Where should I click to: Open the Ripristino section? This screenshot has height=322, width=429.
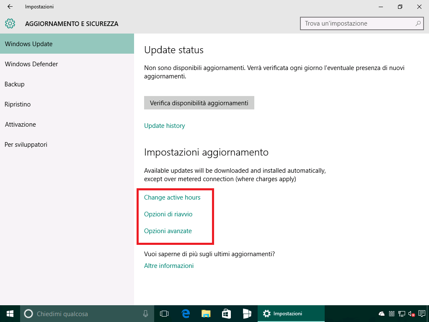pos(67,104)
